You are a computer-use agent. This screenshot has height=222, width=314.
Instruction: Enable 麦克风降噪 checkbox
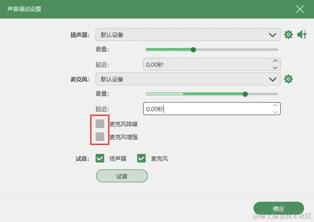click(100, 124)
